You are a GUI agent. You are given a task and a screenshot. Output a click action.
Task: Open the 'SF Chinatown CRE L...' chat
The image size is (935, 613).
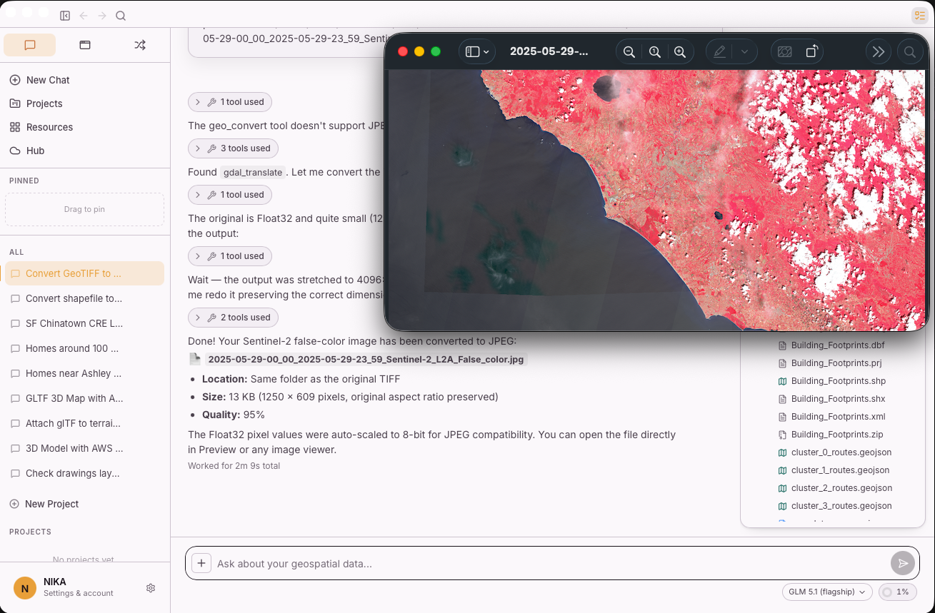coord(85,323)
